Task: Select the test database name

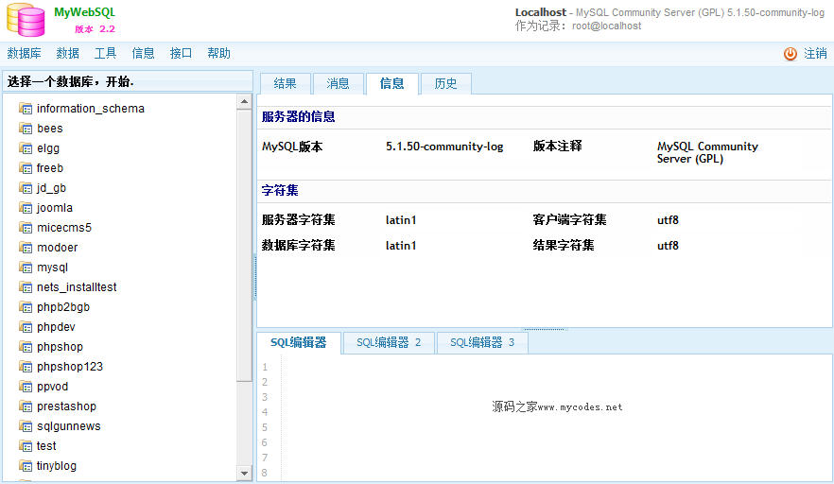Action: click(46, 446)
